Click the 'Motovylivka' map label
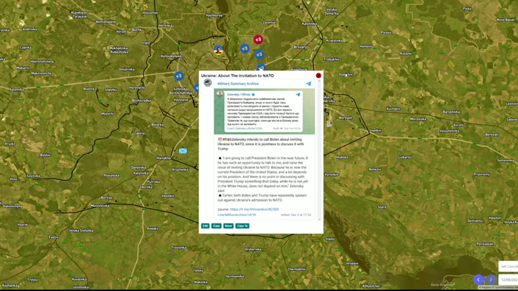Screen dimensions: 518x291 click(100, 205)
